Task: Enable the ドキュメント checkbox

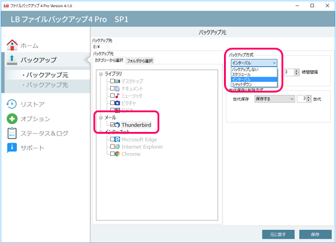Action: pos(112,88)
